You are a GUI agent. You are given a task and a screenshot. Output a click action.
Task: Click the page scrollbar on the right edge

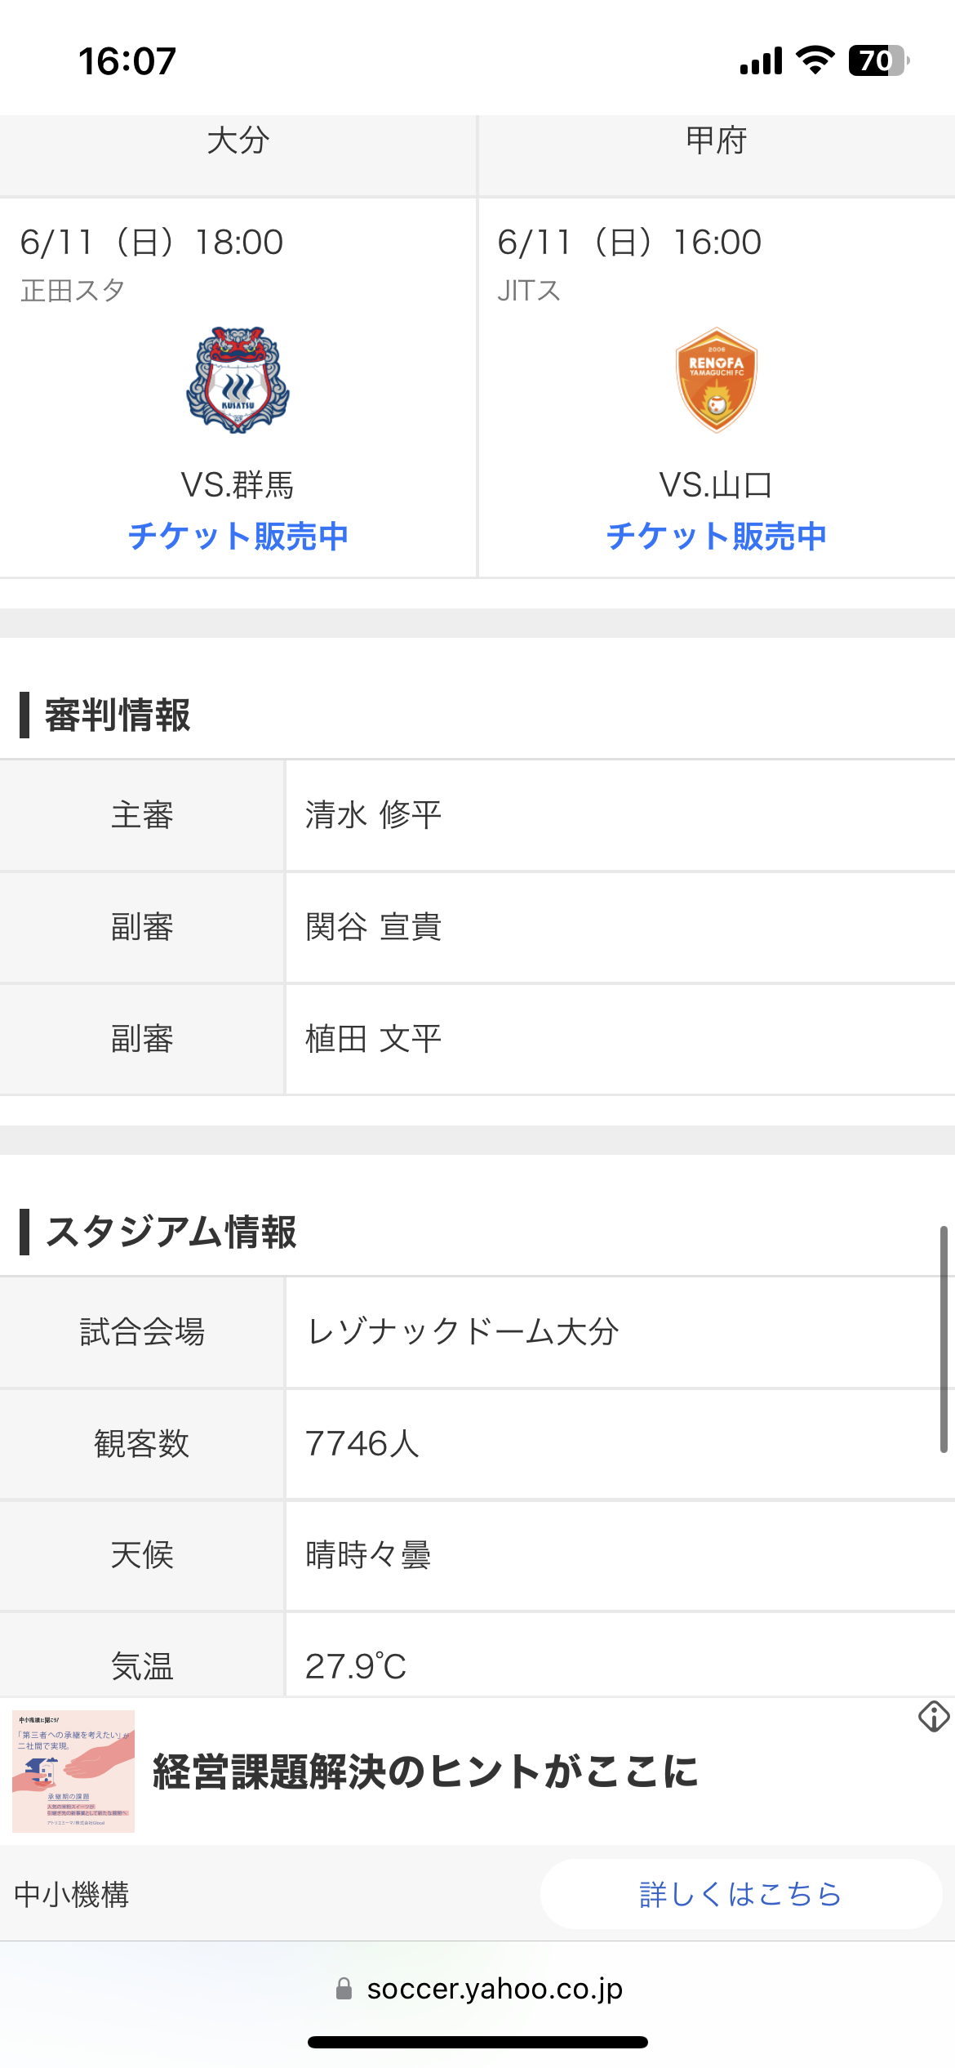[944, 1339]
